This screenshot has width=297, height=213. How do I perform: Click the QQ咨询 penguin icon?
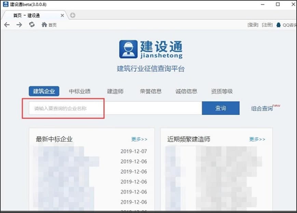pyautogui.click(x=279, y=25)
